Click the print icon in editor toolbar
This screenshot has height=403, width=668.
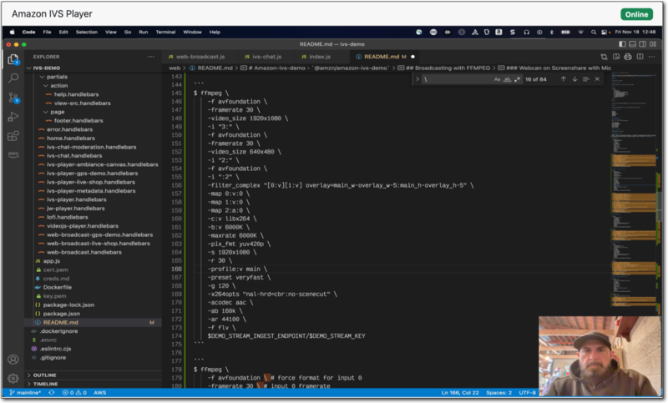628,57
